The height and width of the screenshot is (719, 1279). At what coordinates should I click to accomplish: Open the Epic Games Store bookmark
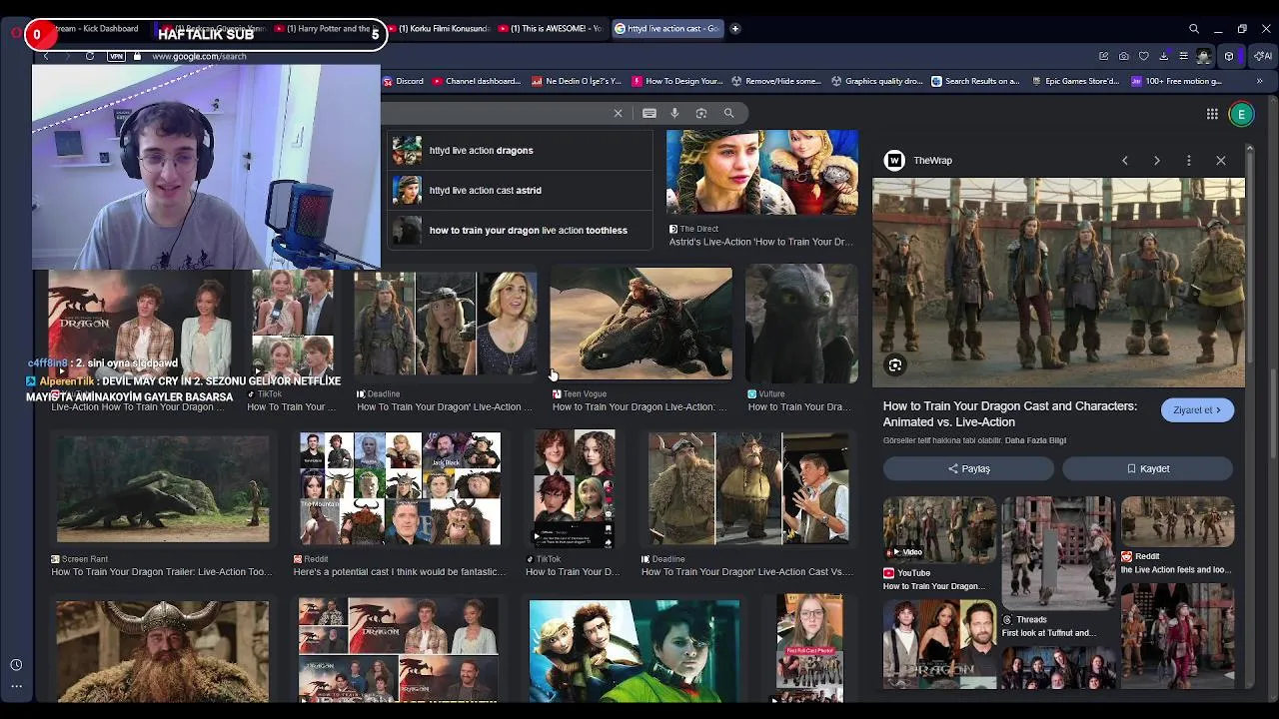[1075, 81]
